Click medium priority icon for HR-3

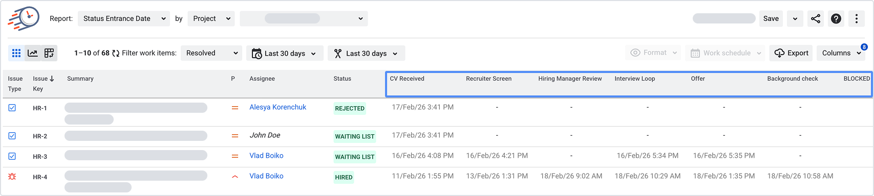(235, 156)
